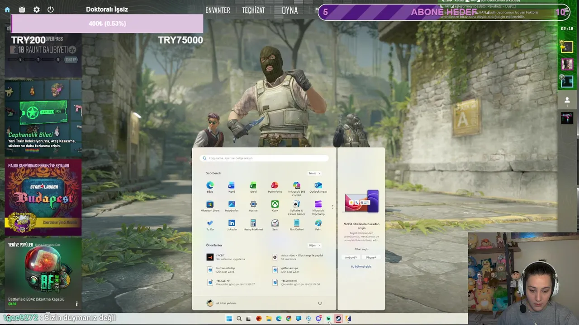The image size is (579, 325).
Task: Click Çıkartmalar Şimdi Alınabilir banner
Action: coord(43,223)
